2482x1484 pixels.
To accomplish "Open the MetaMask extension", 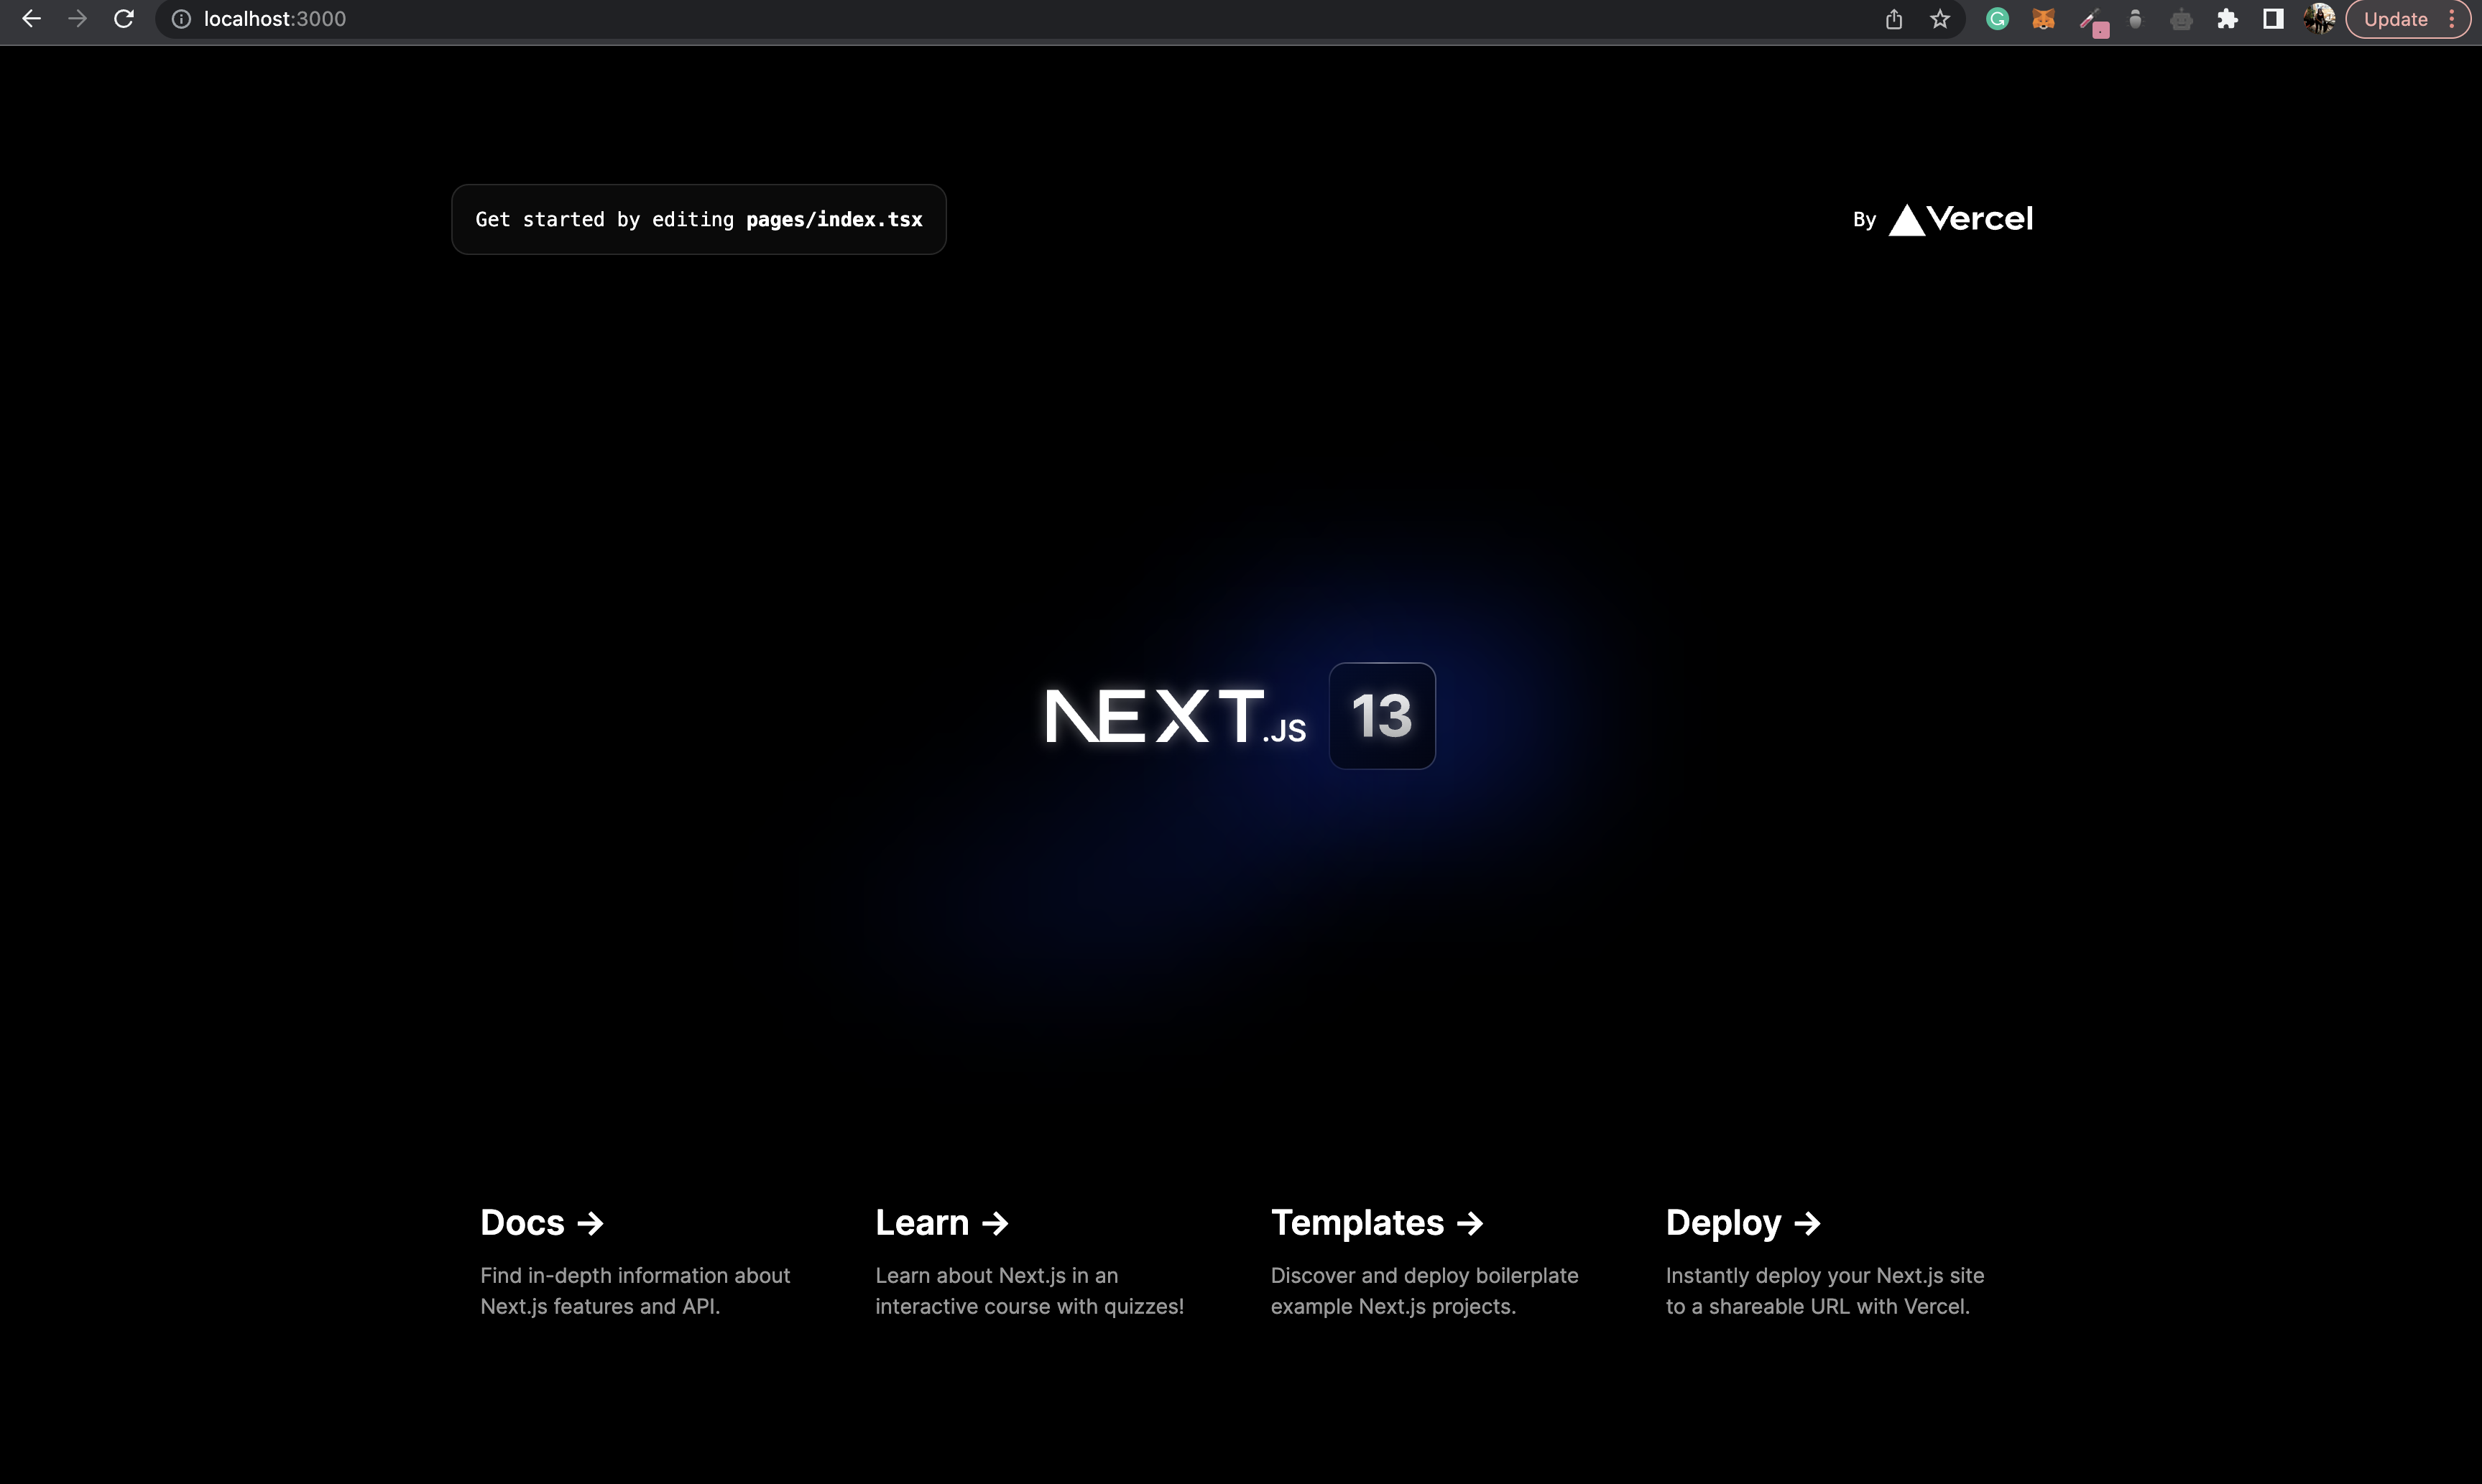I will 2044,19.
